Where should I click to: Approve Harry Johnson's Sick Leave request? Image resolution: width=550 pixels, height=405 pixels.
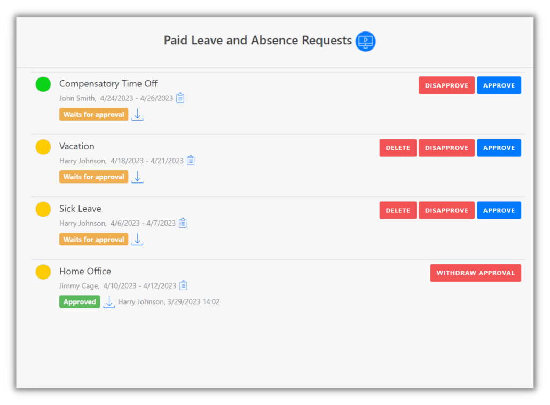[499, 210]
